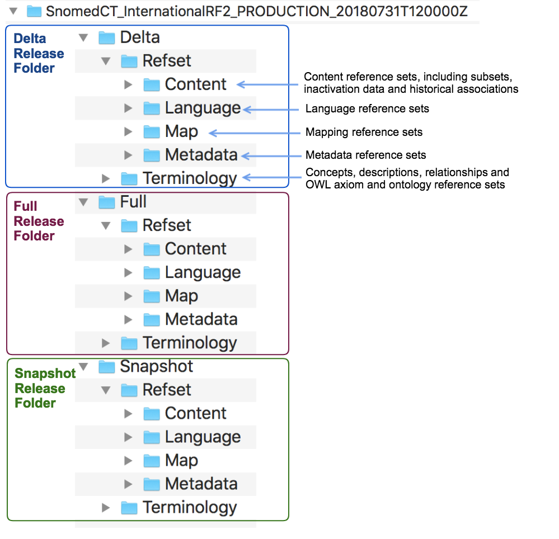Image resolution: width=559 pixels, height=539 pixels.
Task: Select the Terminology row under Full
Action: tap(166, 343)
